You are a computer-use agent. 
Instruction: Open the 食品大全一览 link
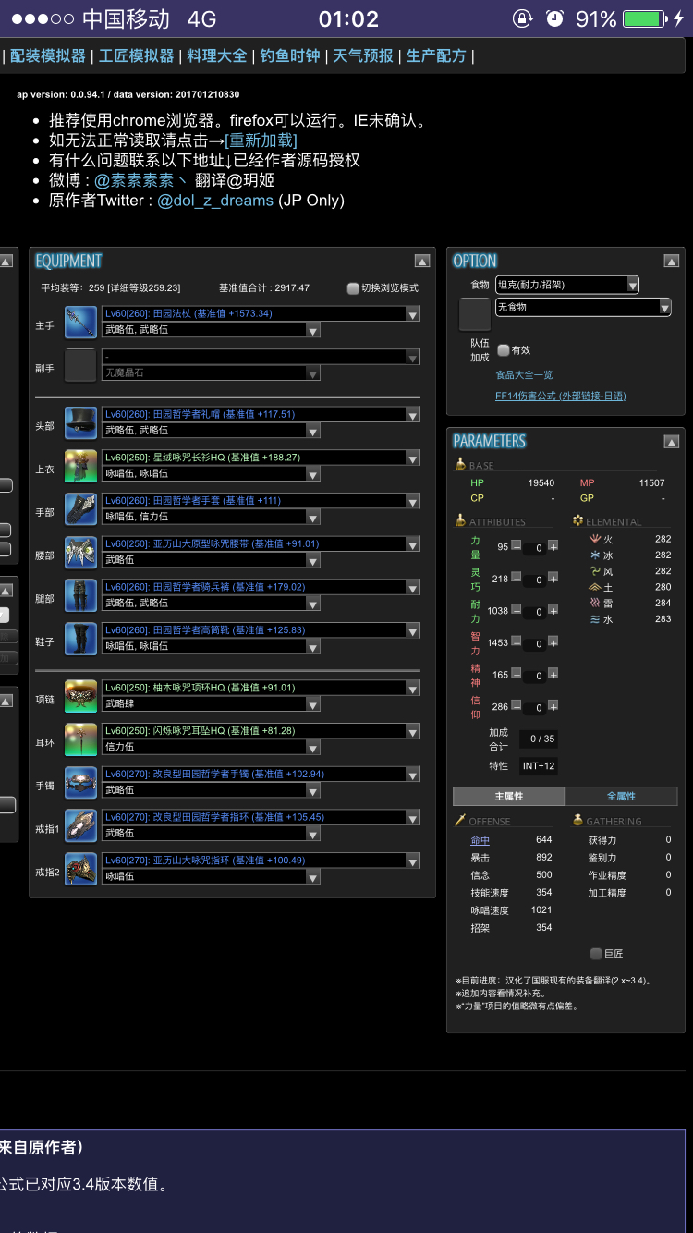tap(524, 374)
